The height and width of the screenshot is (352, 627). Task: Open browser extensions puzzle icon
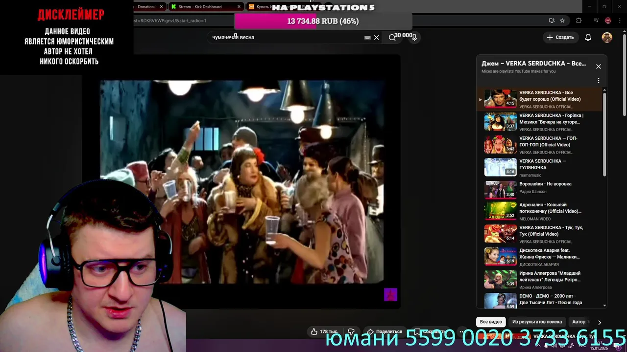tap(579, 21)
